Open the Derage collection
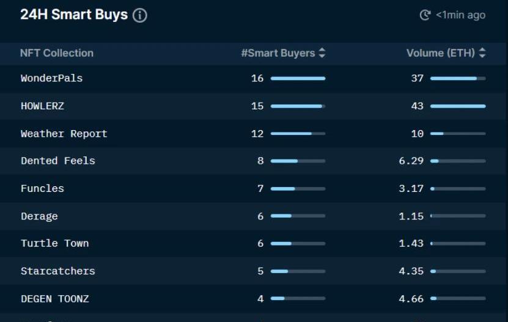 (39, 216)
